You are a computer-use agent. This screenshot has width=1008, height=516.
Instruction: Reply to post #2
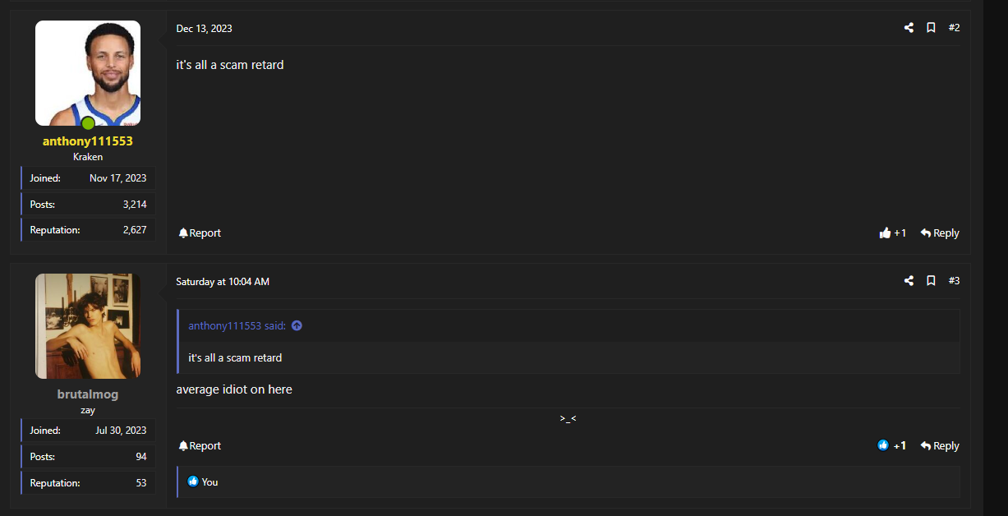(940, 233)
